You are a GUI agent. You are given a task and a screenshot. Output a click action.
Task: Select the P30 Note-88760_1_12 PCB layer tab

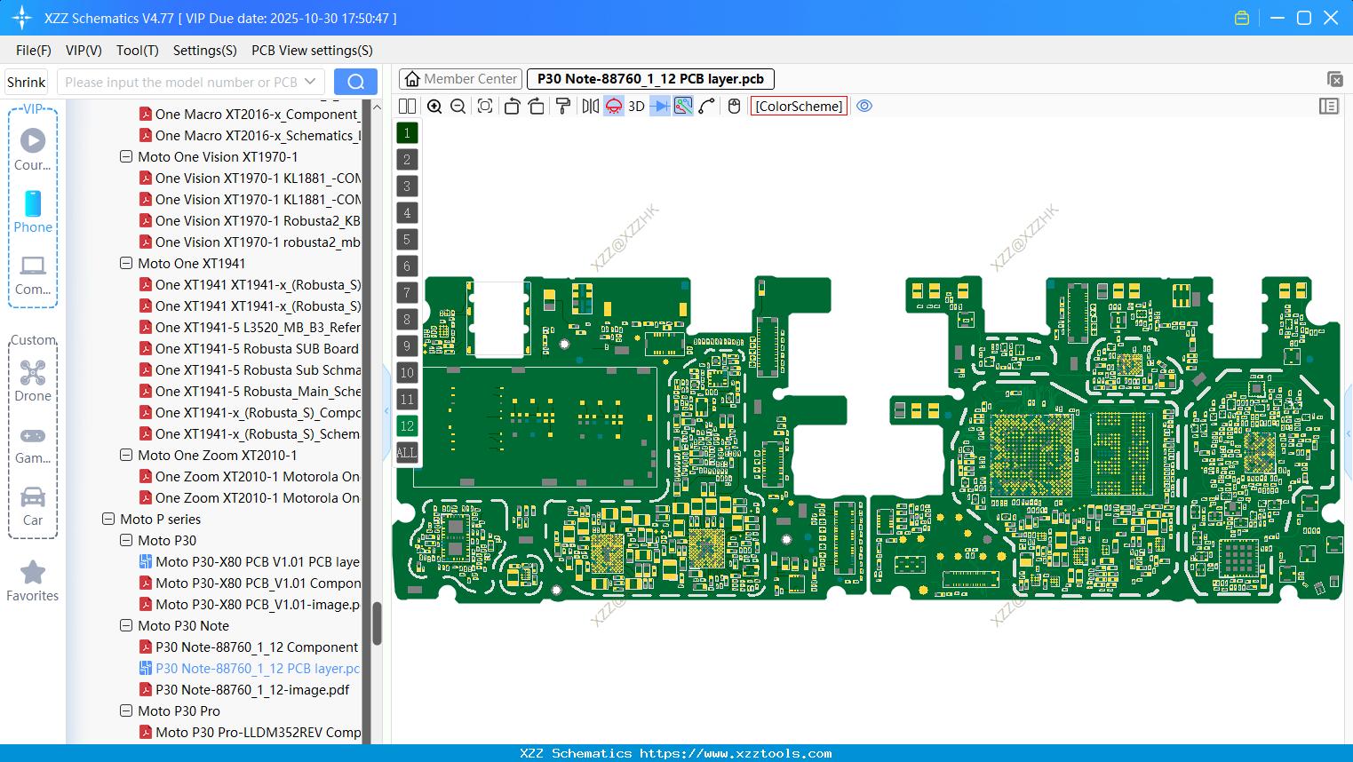pos(649,78)
